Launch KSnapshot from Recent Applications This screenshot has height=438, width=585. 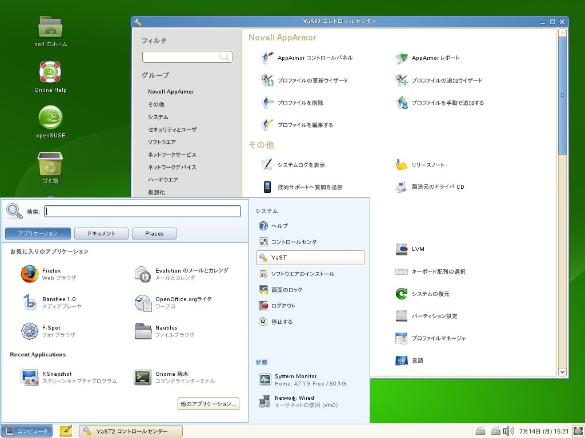69,378
